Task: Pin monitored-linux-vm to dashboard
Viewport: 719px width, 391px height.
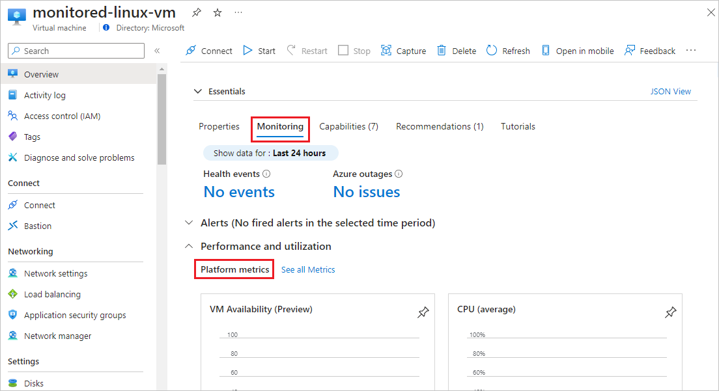Action: (x=195, y=12)
